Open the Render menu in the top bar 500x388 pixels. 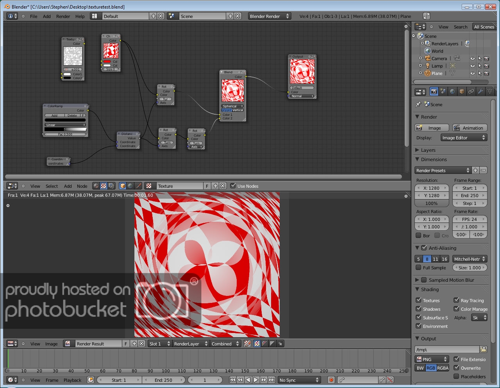(63, 16)
